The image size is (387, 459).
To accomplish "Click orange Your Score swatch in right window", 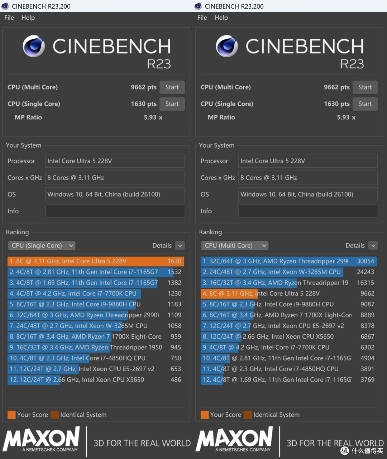I will [205, 415].
